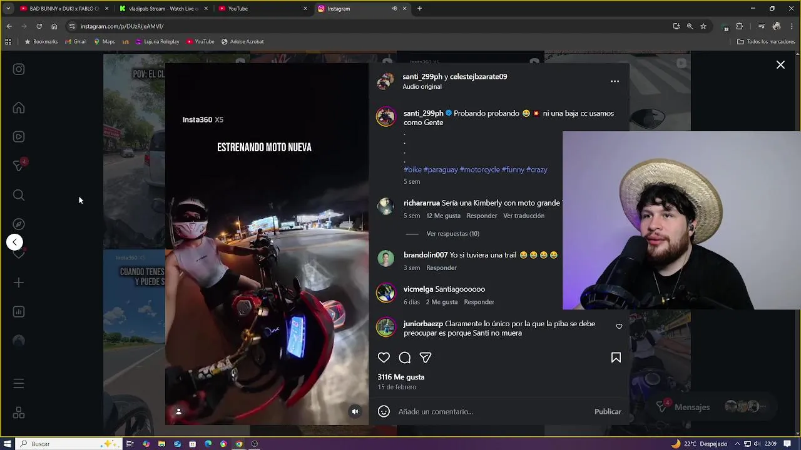View 12 Me gusta on richararrua's comment
This screenshot has width=801, height=450.
pos(443,216)
